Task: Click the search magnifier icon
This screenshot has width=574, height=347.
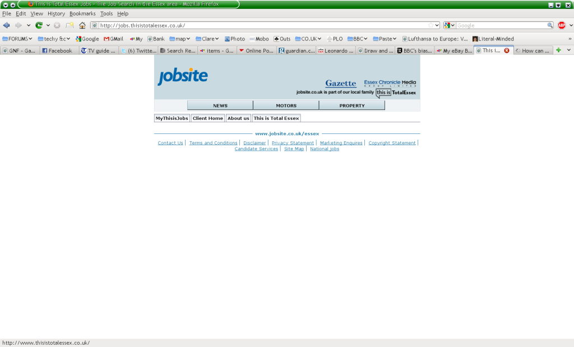Action: click(550, 25)
